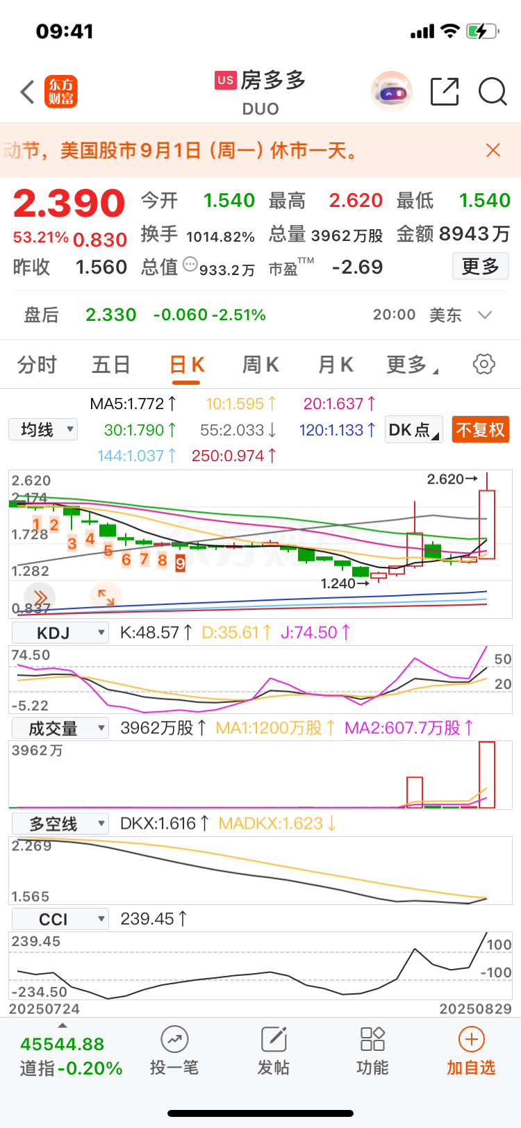Image resolution: width=521 pixels, height=1128 pixels.
Task: Tap 加自选 add to watchlist icon
Action: tap(471, 1052)
